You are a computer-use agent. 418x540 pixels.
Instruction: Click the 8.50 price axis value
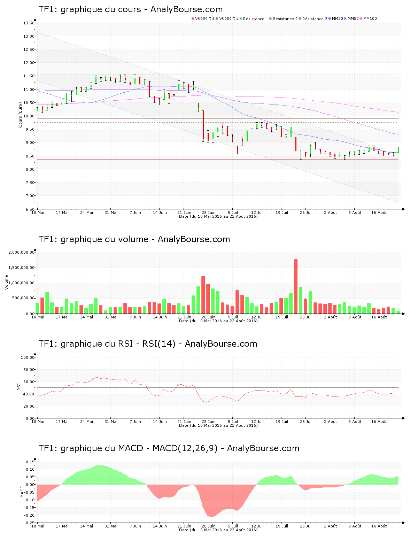click(x=30, y=156)
